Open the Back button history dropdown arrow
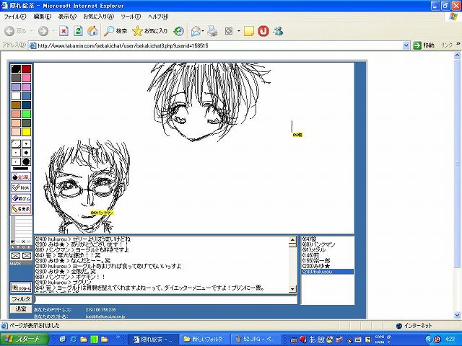The height and width of the screenshot is (346, 462). (32, 31)
